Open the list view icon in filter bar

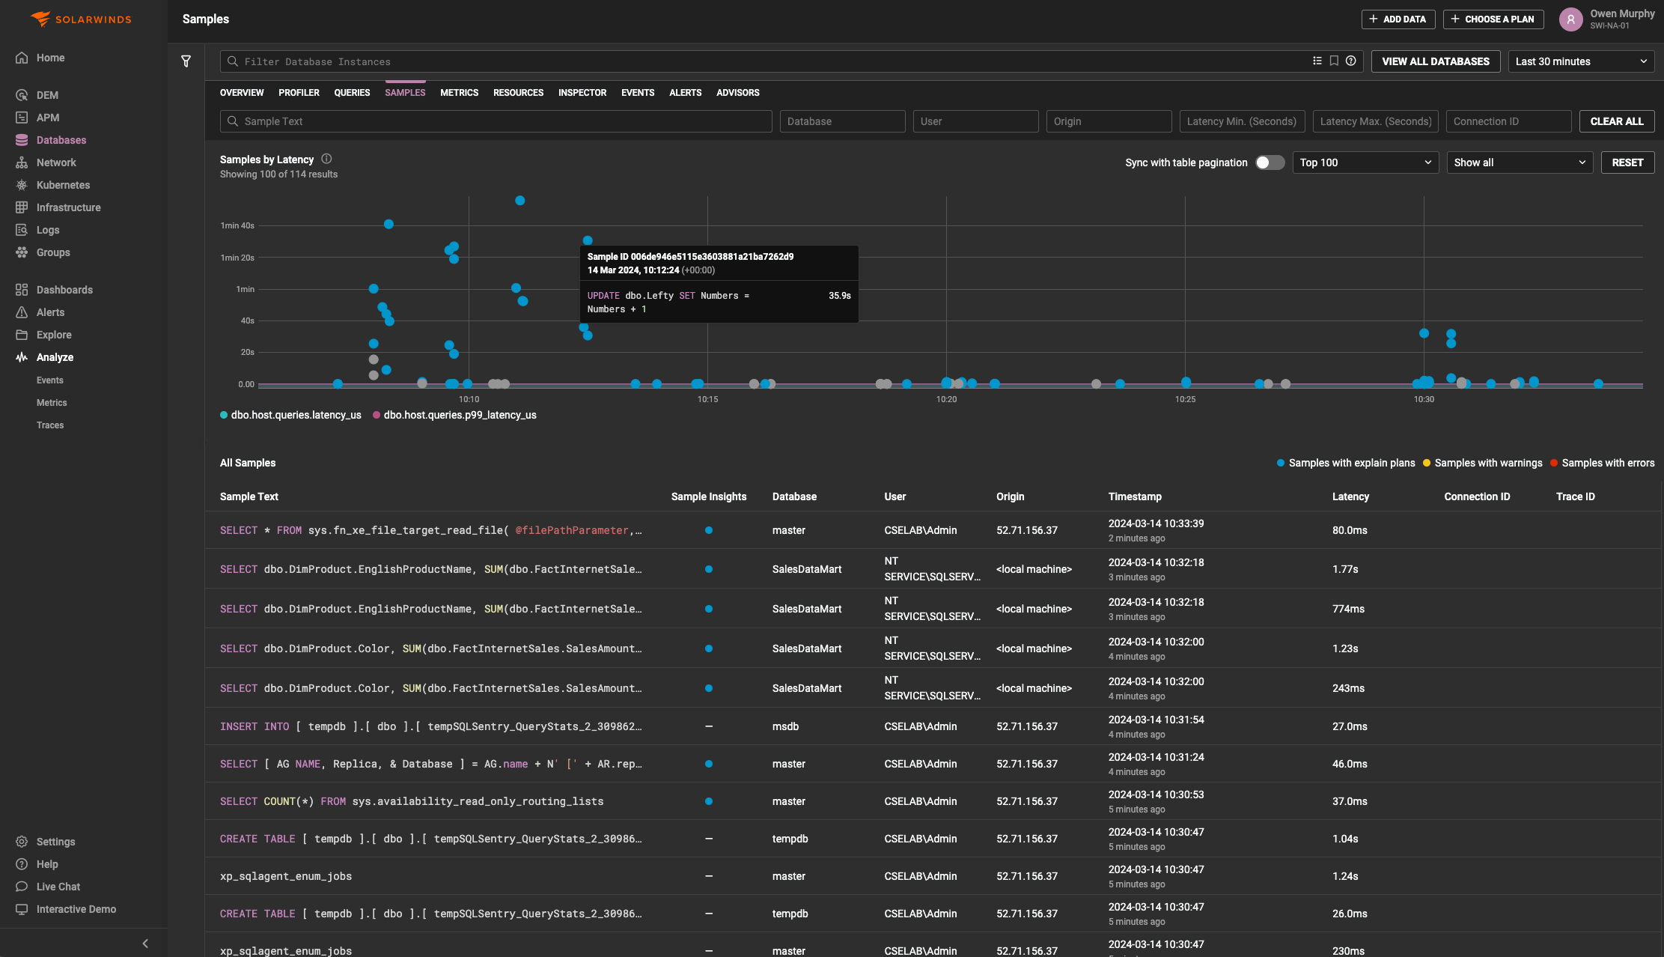click(1317, 61)
